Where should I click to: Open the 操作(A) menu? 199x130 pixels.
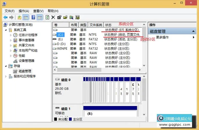(24, 11)
